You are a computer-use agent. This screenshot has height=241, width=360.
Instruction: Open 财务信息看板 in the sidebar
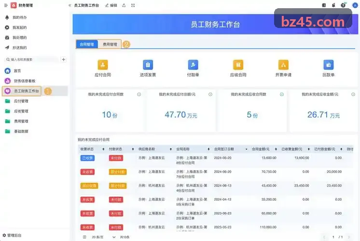[25, 81]
